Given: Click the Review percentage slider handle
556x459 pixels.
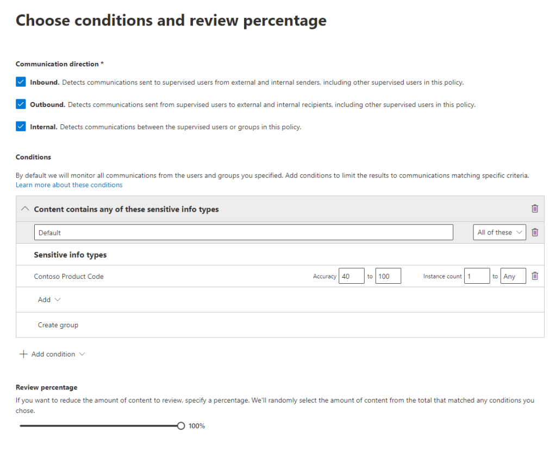Looking at the screenshot, I should 181,426.
